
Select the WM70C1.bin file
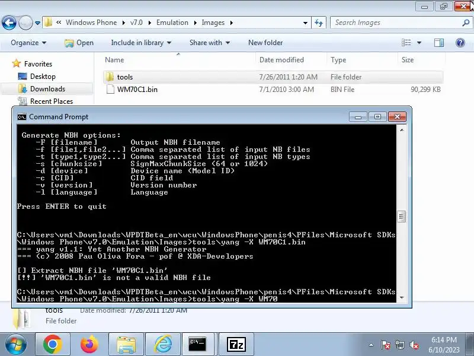[x=273, y=90]
